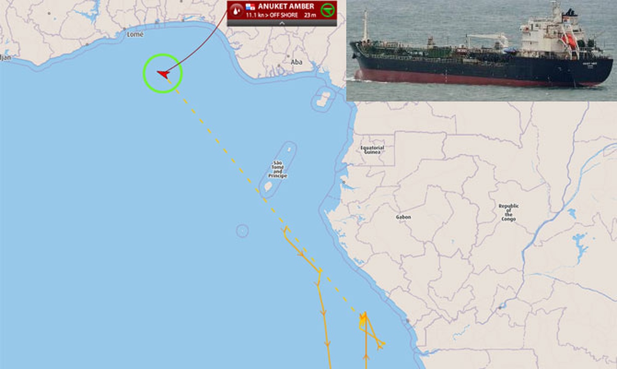This screenshot has height=369, width=617.
Task: Click the Equatorial Guinea label
Action: tap(372, 150)
